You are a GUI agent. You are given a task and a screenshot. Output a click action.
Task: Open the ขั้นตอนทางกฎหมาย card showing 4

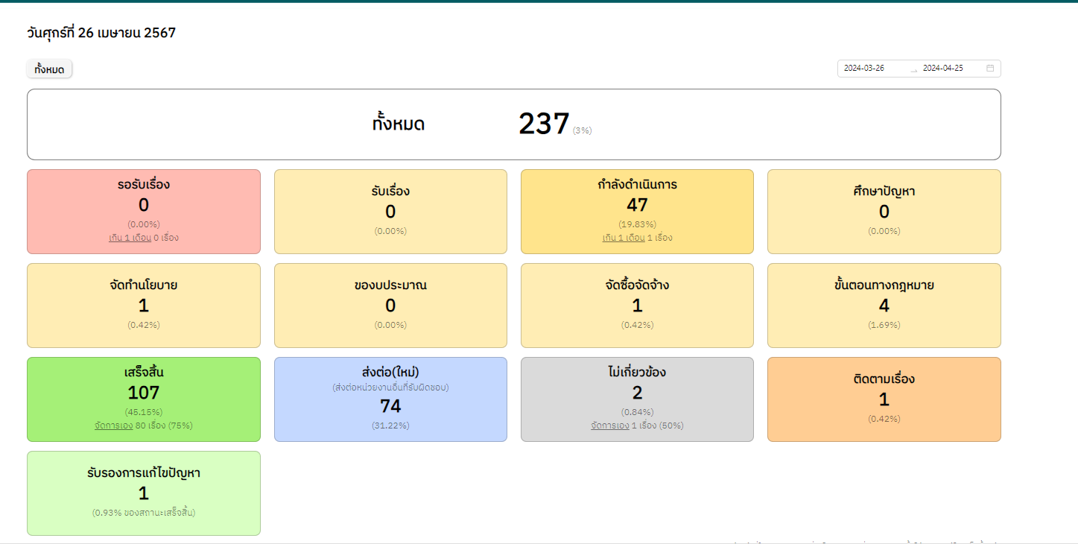click(x=884, y=306)
